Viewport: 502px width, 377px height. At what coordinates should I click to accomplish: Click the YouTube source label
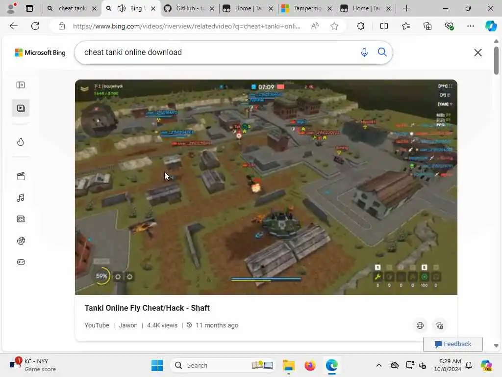[x=97, y=325]
